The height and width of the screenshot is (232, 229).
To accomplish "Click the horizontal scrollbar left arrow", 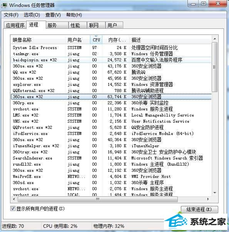I will click(14, 199).
